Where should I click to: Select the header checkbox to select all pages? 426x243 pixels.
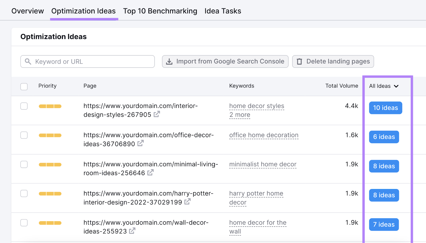(24, 86)
